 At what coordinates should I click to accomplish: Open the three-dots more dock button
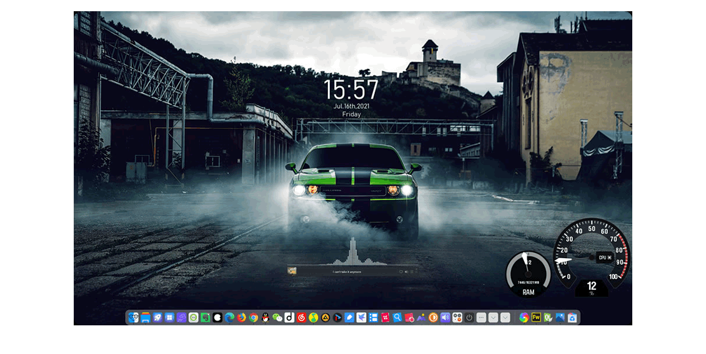(x=481, y=318)
